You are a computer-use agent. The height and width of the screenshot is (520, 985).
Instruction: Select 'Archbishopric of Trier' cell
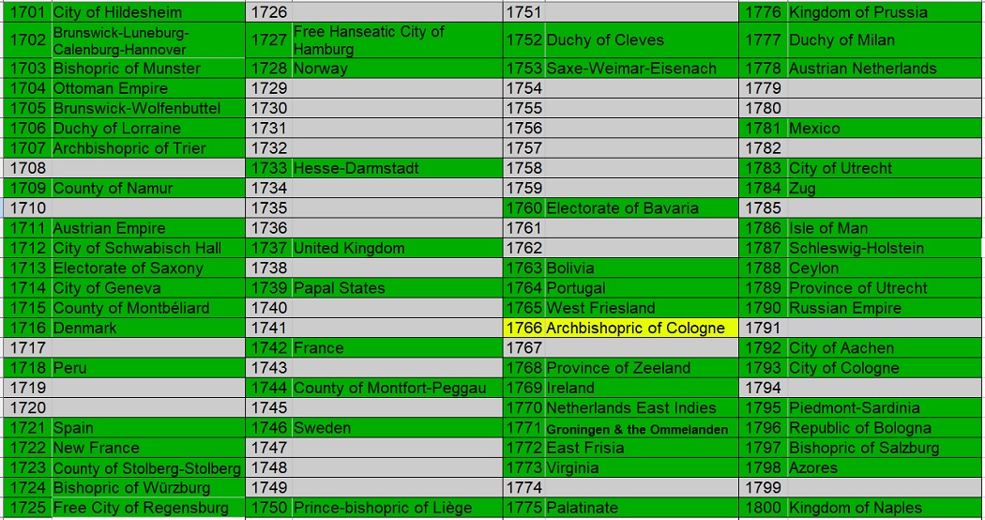point(147,148)
